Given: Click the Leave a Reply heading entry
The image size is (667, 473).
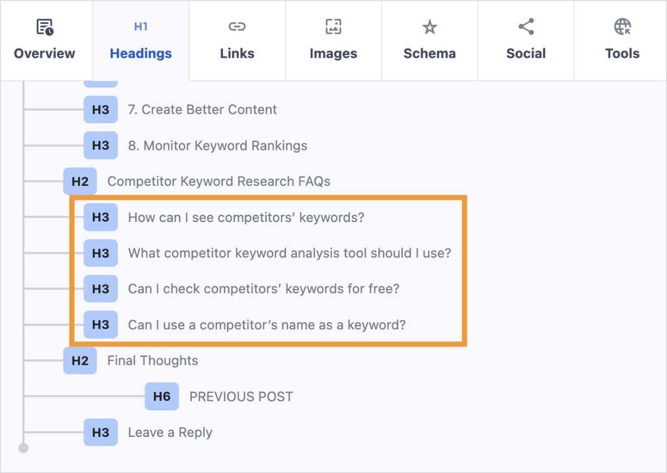Looking at the screenshot, I should 169,432.
